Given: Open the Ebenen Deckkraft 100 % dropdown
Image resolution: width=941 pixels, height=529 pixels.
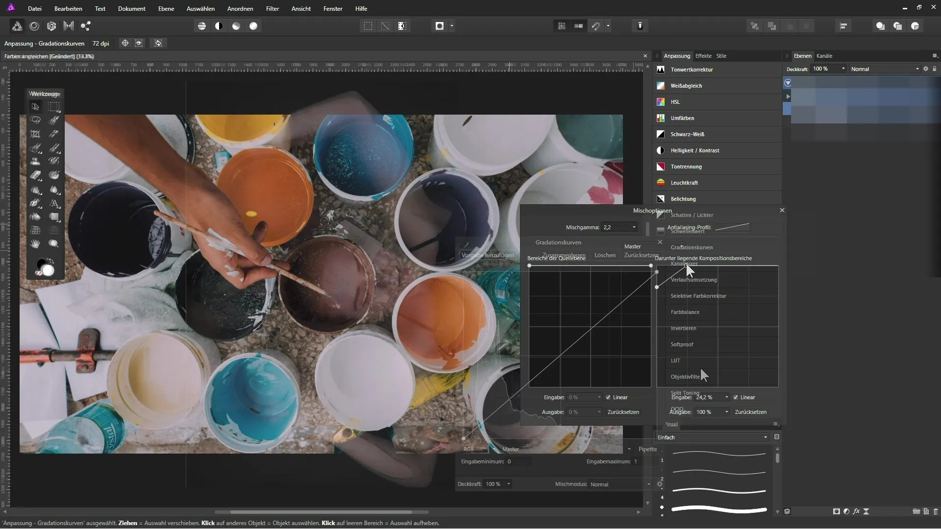Looking at the screenshot, I should (x=829, y=69).
